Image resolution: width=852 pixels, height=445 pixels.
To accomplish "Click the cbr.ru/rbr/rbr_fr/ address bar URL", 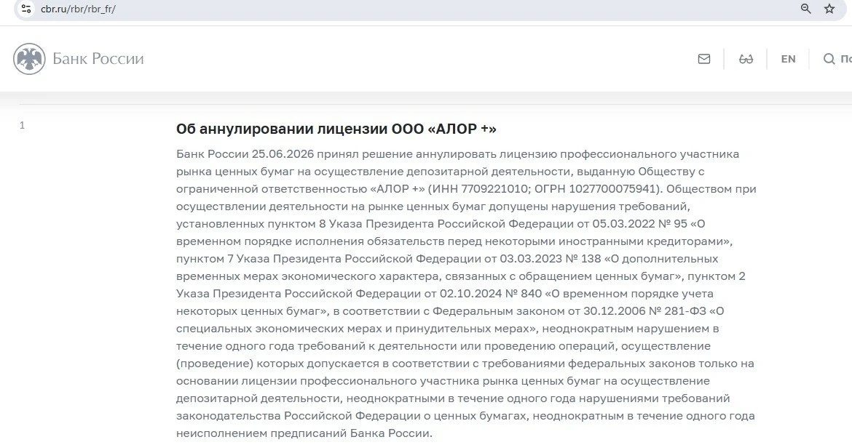I will pyautogui.click(x=78, y=9).
